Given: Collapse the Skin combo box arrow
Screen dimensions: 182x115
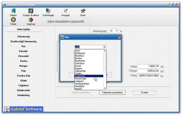Looking at the screenshot, I should [104, 47].
